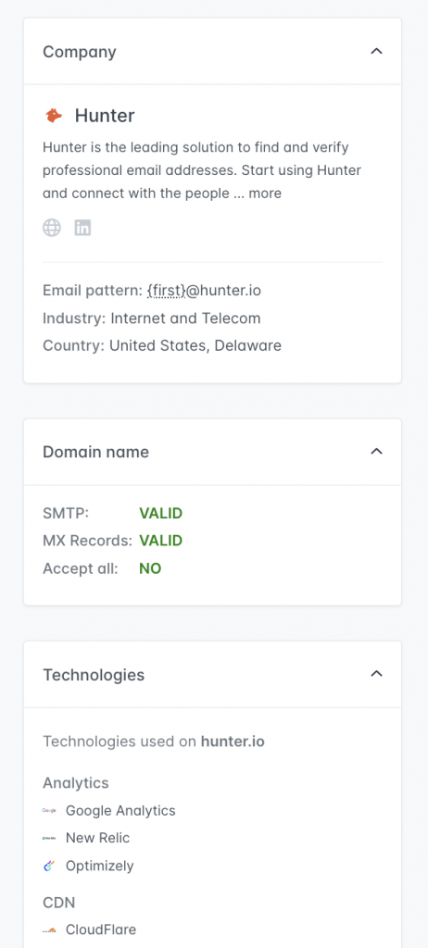Screen dimensions: 428x948
Task: Click the CloudFlare logo icon
Action: (50, 929)
